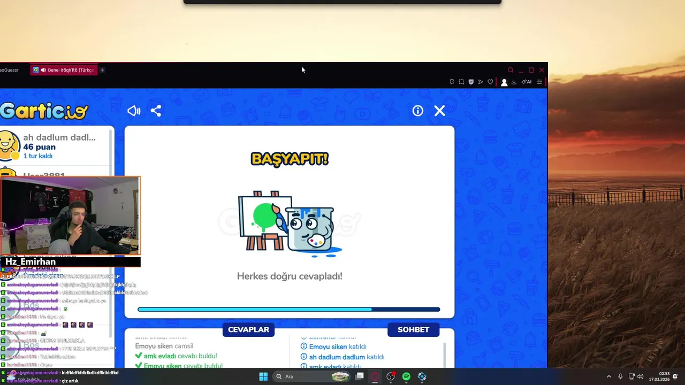Open the SOHBET chat panel

pos(413,330)
